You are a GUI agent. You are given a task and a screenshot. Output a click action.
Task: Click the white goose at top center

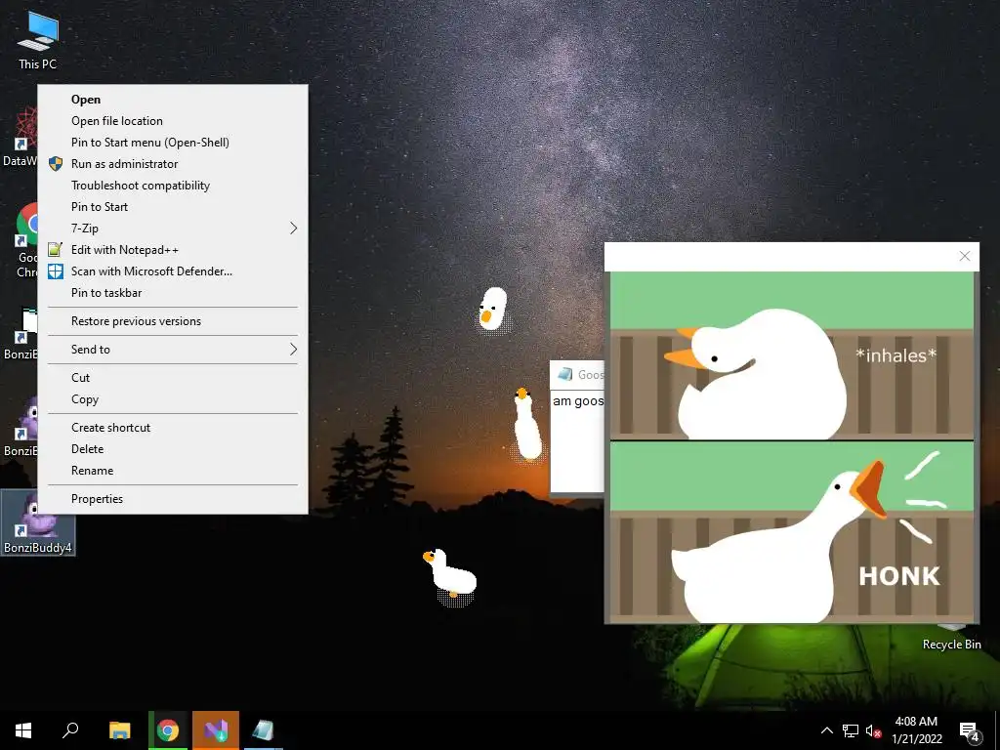(492, 309)
